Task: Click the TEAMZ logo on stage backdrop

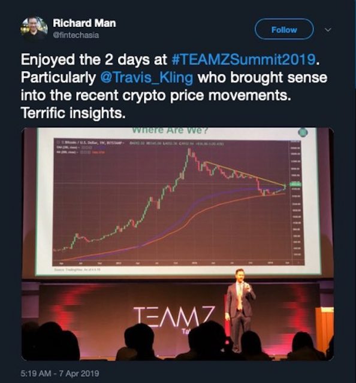Action: (174, 317)
